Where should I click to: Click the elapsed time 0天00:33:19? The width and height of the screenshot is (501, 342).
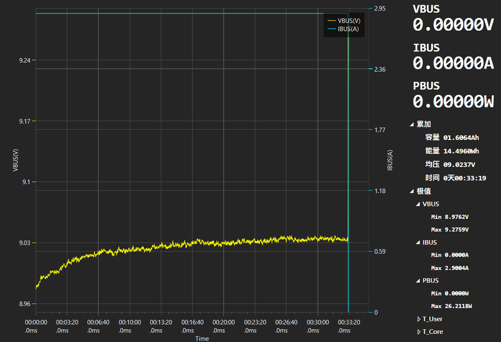click(464, 178)
